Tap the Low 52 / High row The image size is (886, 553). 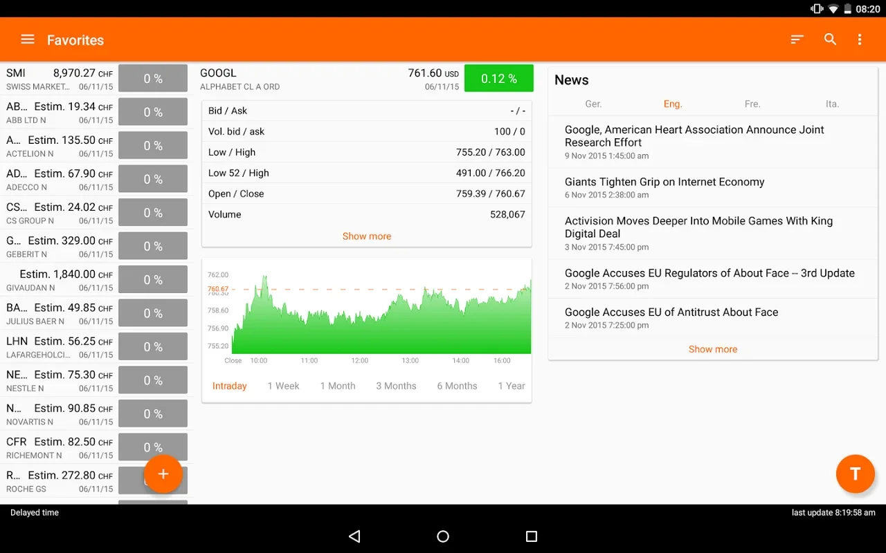coord(367,173)
